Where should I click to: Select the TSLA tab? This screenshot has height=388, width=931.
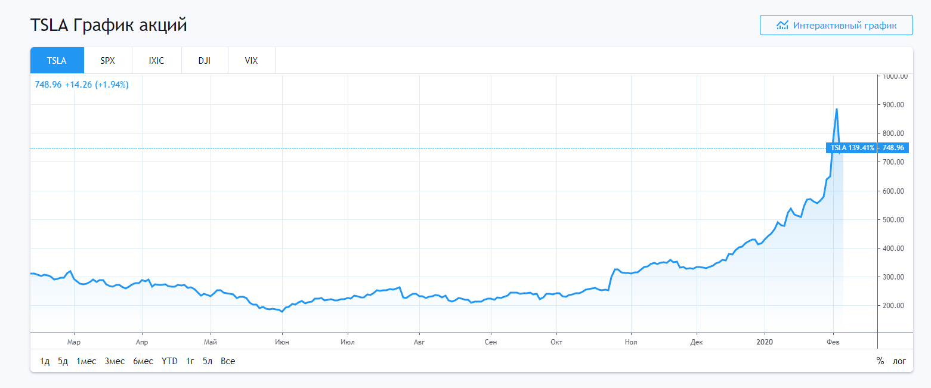point(57,60)
